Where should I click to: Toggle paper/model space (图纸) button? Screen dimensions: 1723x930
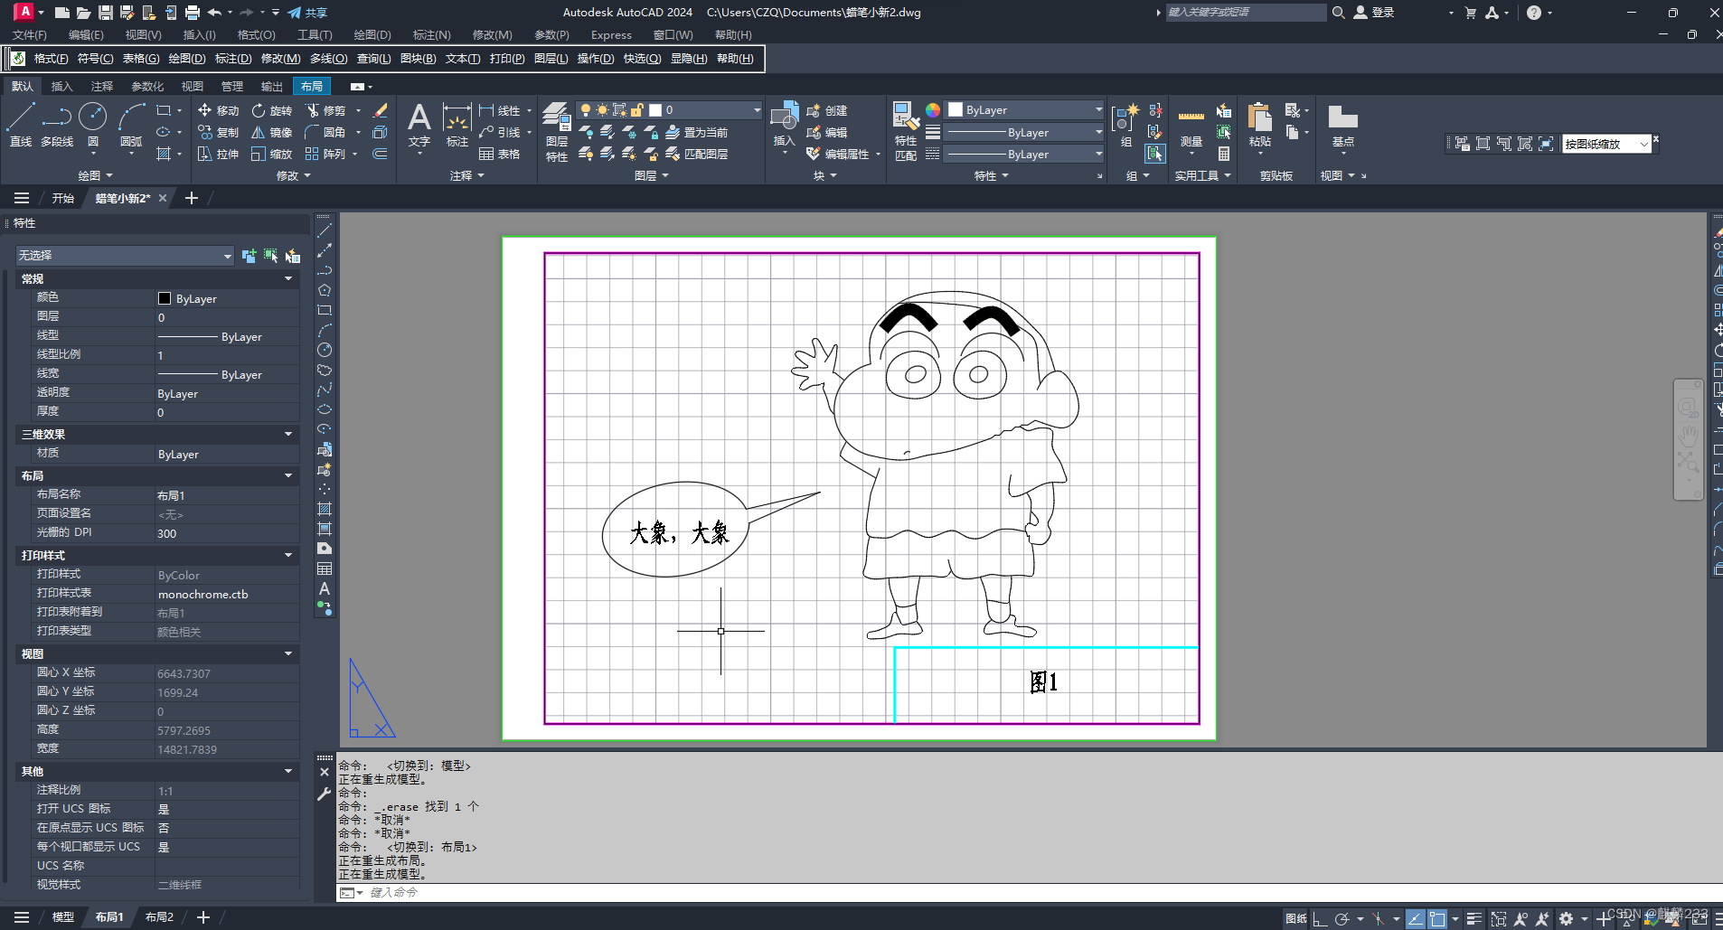click(x=1295, y=918)
